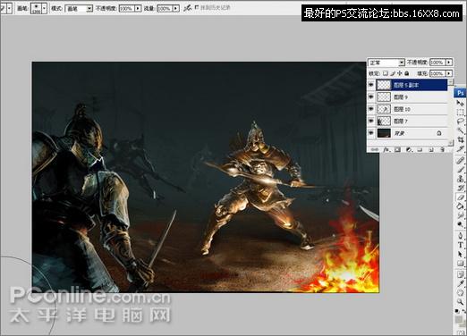This screenshot has height=336, width=467.
Task: Select the Blur tool
Action: [x=460, y=215]
